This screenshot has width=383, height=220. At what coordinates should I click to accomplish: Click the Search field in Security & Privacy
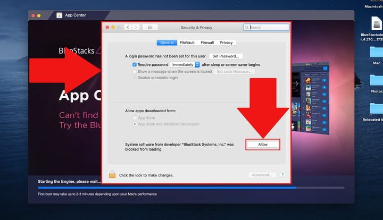point(267,27)
